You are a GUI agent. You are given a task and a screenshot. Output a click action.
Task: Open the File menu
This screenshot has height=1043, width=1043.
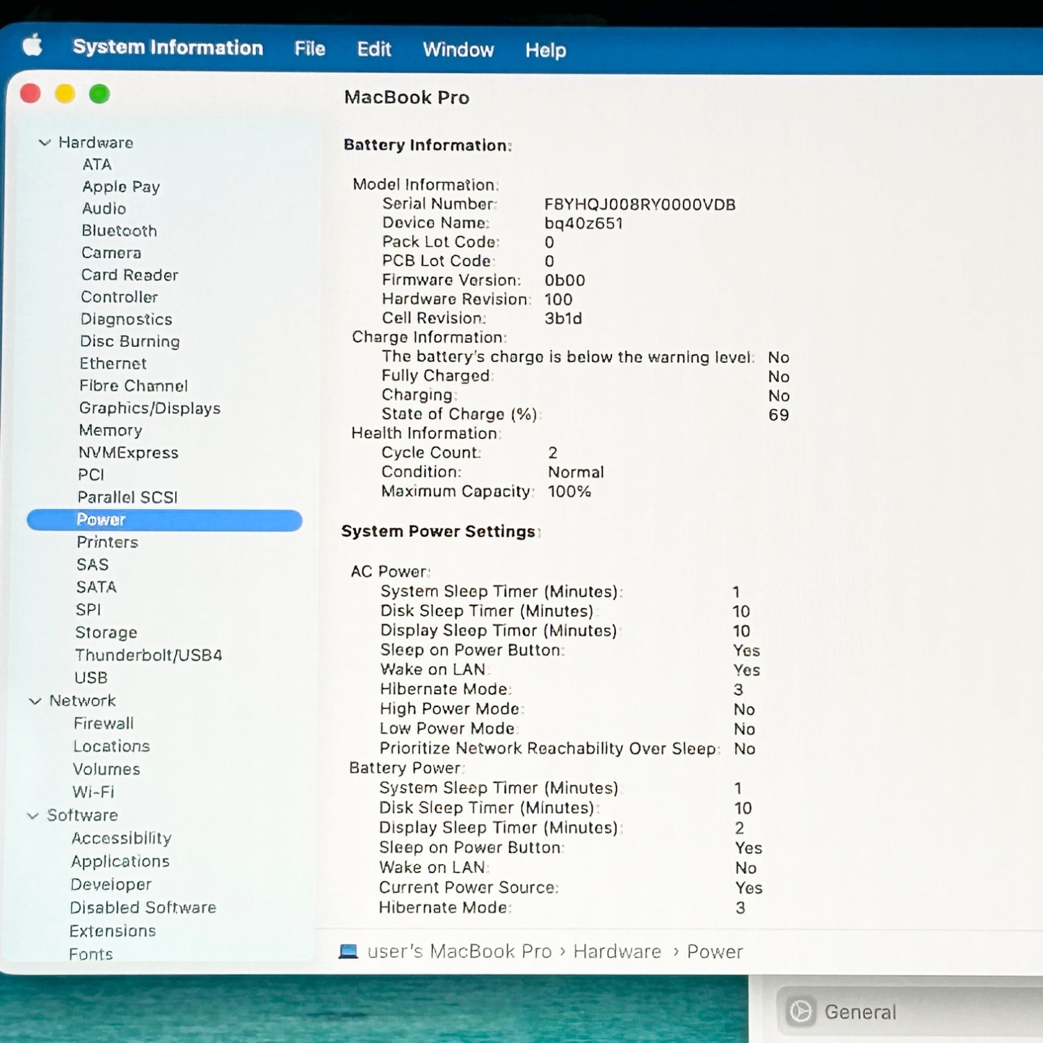[309, 49]
